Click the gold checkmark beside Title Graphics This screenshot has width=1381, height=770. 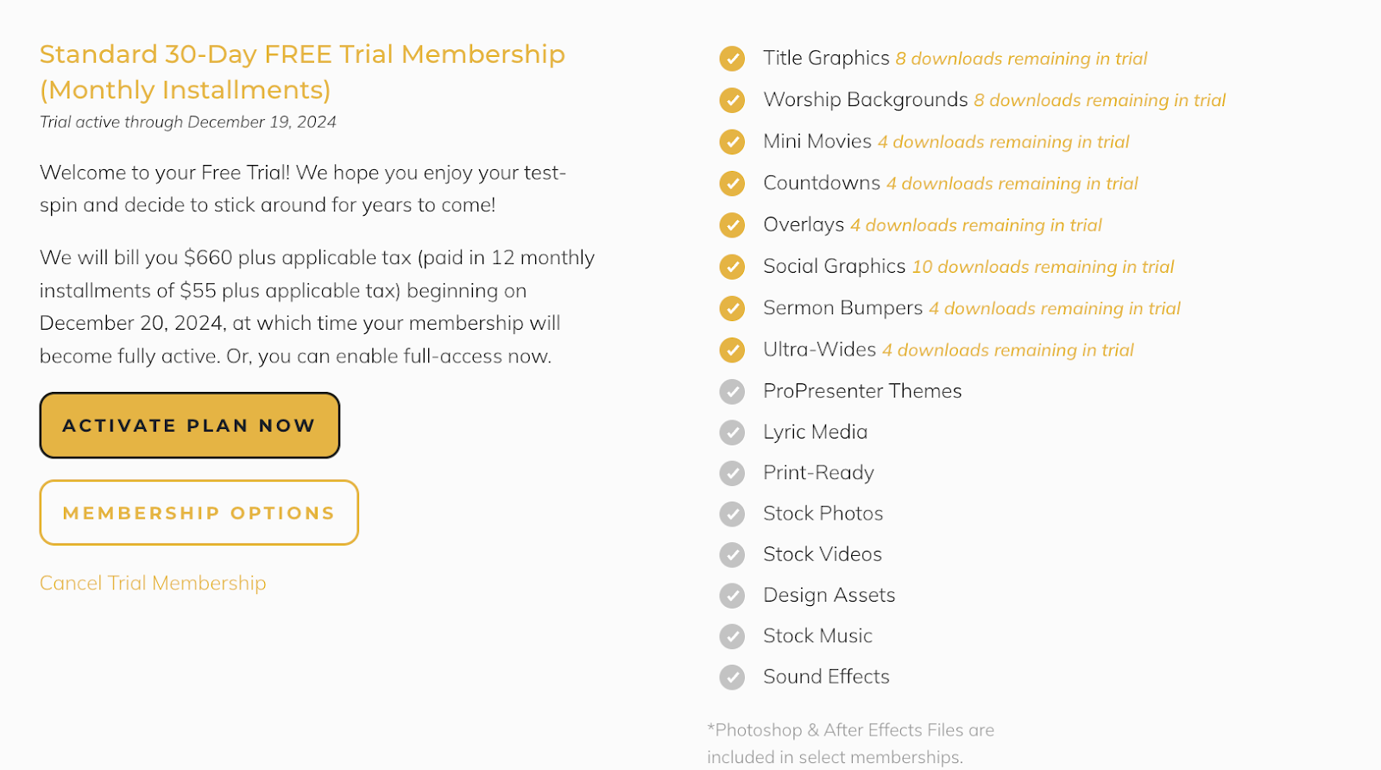click(732, 59)
